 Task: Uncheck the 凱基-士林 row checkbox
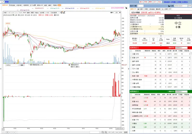[131, 58]
